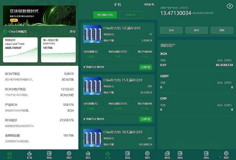The height and width of the screenshot is (160, 236).
Task: Tap the 矿池 thumbs-up icon on miner screen
Action: [108, 154]
